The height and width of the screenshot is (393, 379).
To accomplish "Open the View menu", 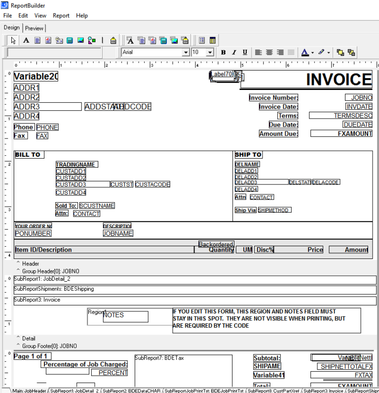I will pyautogui.click(x=40, y=15).
